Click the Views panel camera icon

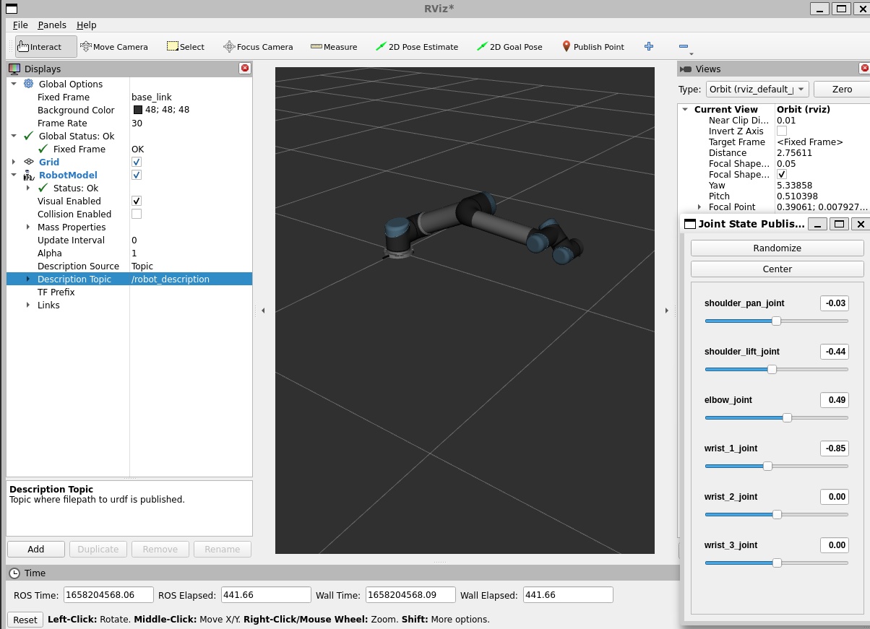(686, 69)
